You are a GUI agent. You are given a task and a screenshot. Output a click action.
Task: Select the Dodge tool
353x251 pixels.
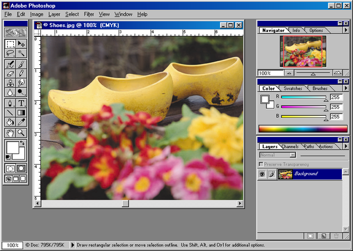click(x=21, y=92)
